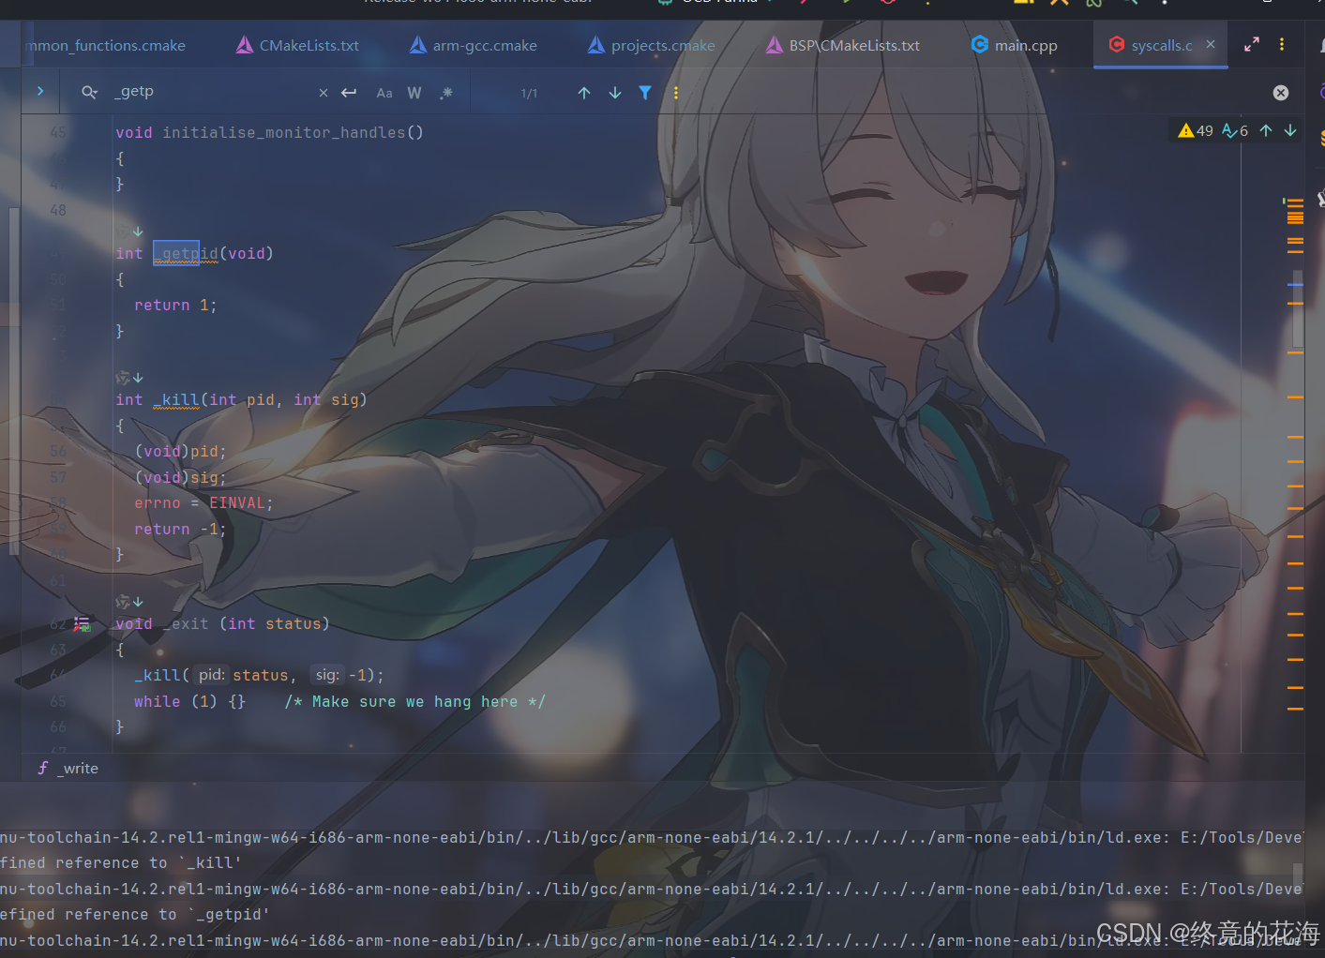This screenshot has height=958, width=1325.
Task: Open the search filter options
Action: point(645,93)
